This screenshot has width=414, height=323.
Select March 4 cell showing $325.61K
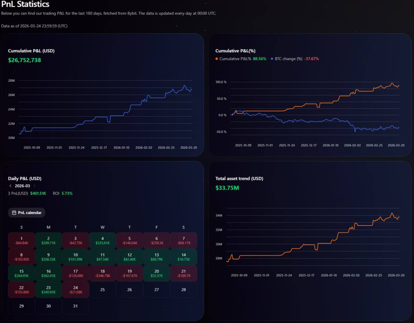(103, 241)
